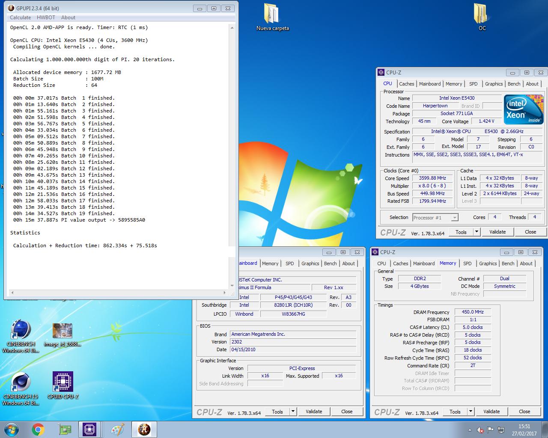Click title bar icon of CPU-Z CPU-tab window
The height and width of the screenshot is (438, 548).
point(381,72)
